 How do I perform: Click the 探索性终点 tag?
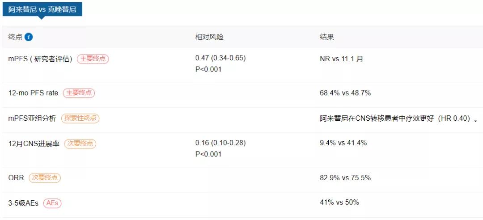coord(80,118)
